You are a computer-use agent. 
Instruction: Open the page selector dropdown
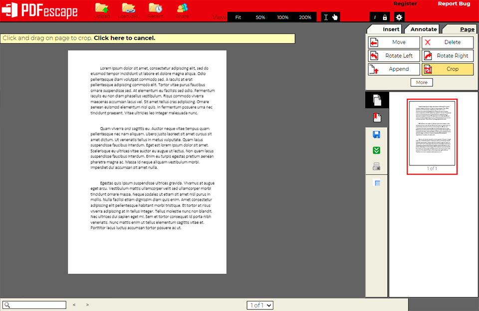(x=260, y=305)
